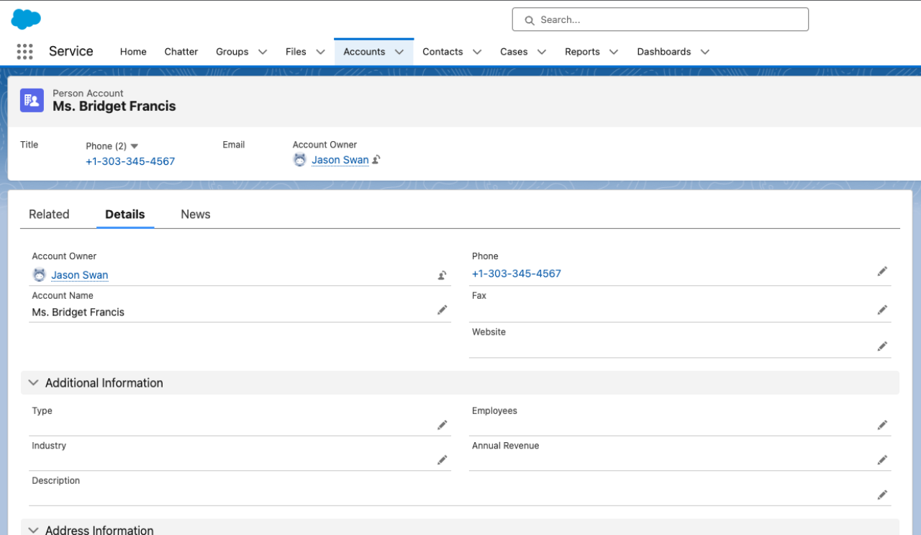Open Files tab dropdown chevron
Image resolution: width=921 pixels, height=535 pixels.
click(x=320, y=52)
